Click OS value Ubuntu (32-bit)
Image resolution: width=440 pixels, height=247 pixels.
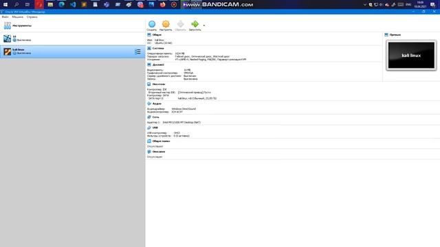[164, 43]
